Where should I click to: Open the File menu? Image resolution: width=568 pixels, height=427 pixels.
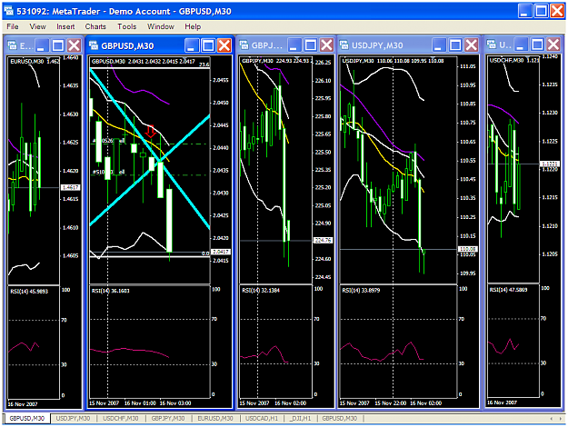pos(13,26)
